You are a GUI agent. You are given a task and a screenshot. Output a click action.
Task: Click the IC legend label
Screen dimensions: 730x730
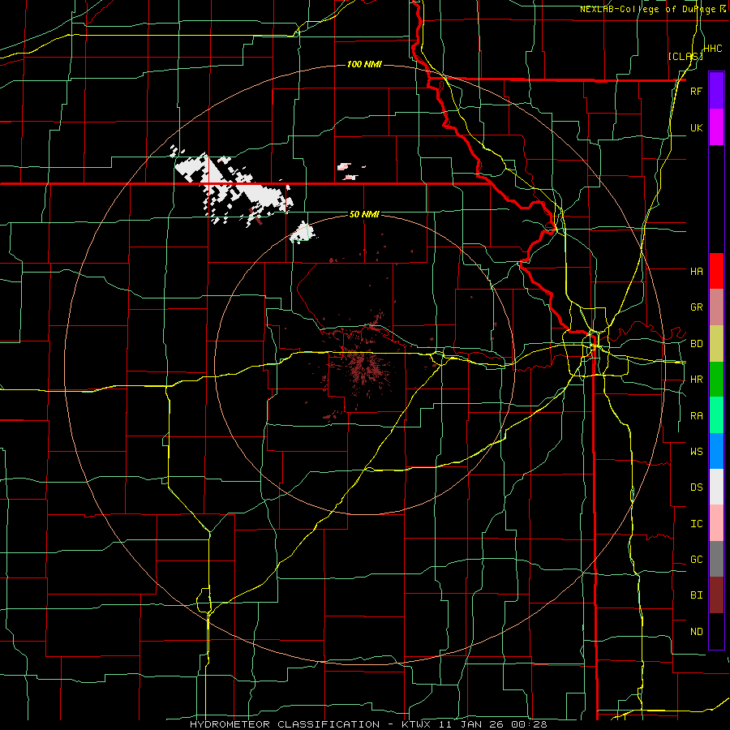696,524
